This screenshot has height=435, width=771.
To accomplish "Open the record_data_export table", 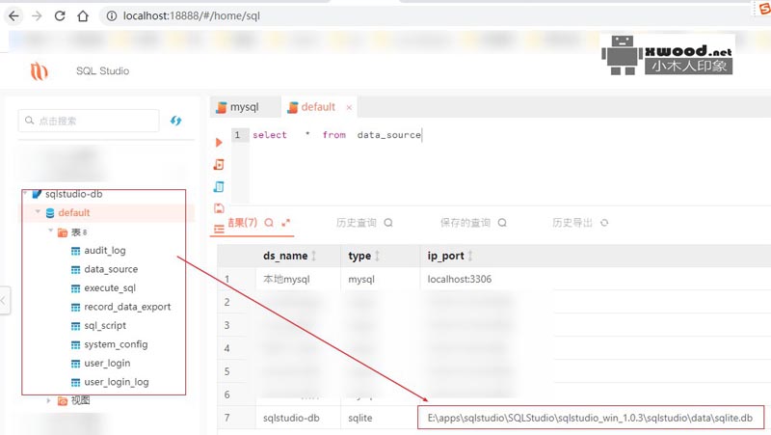I will (x=127, y=307).
